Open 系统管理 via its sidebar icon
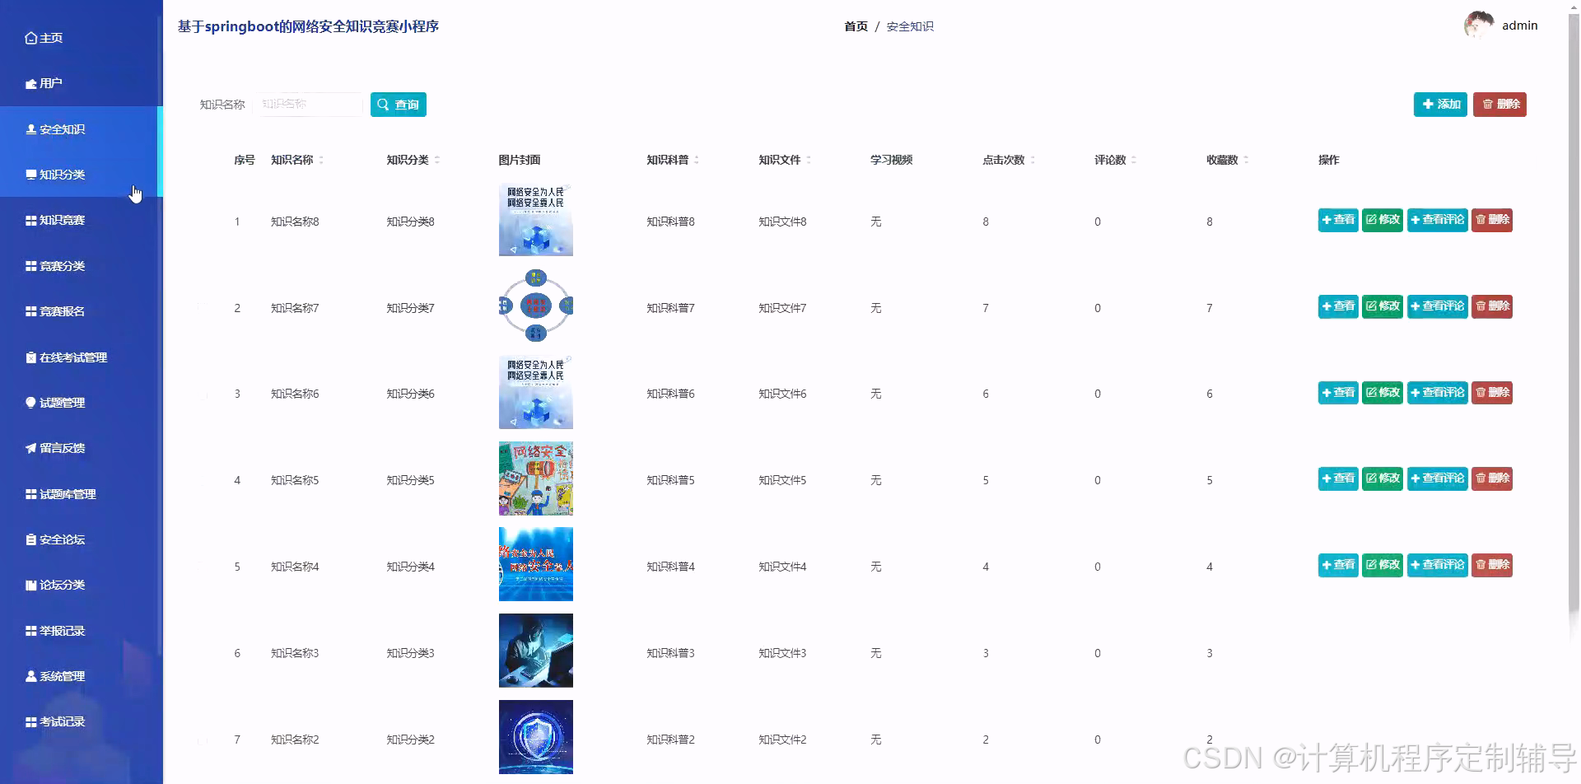The image size is (1581, 784). [30, 676]
